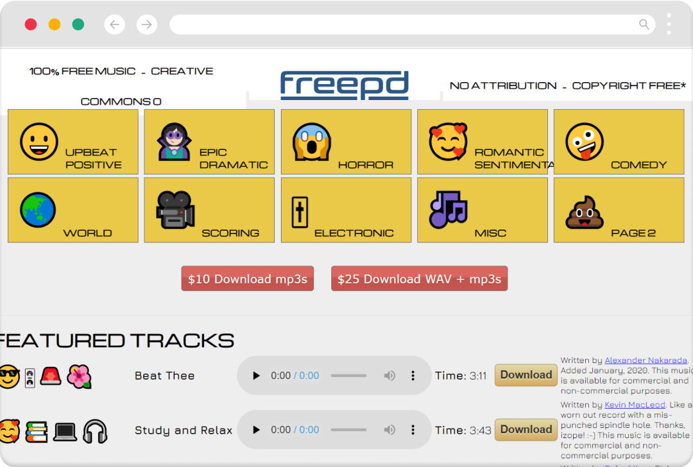Open the World category tile
693x467 pixels.
click(x=73, y=210)
